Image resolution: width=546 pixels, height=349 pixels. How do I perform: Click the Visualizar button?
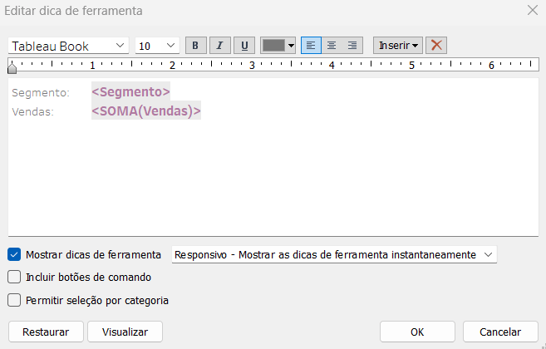[x=125, y=332]
